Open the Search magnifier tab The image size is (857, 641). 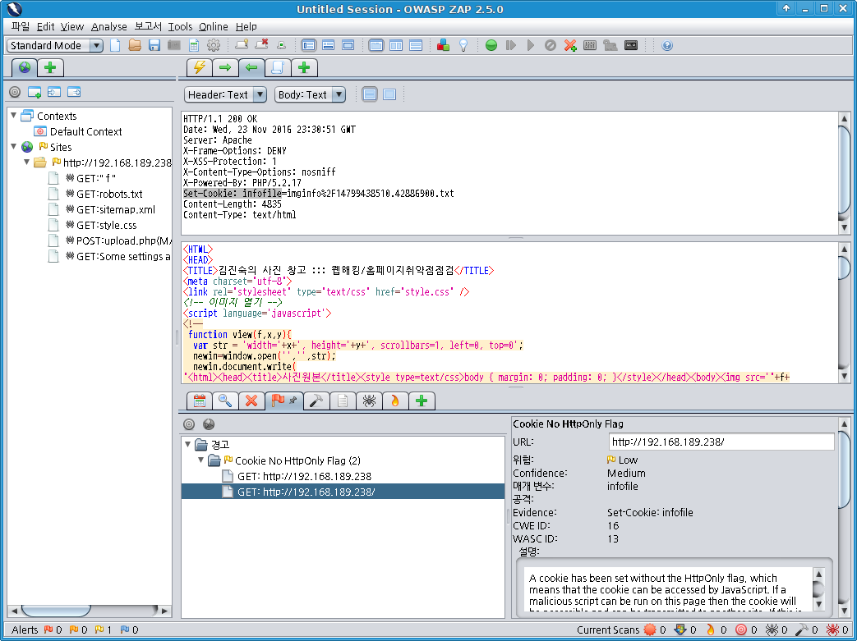(225, 401)
